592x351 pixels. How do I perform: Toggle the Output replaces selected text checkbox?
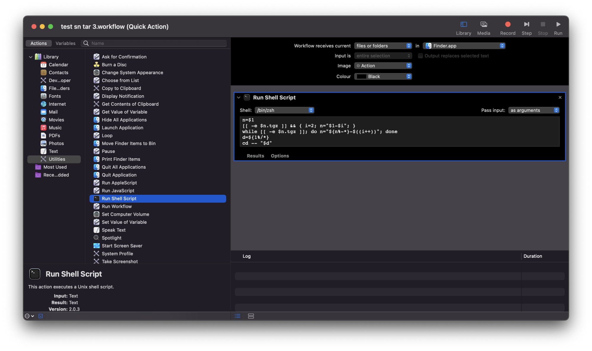tap(420, 56)
